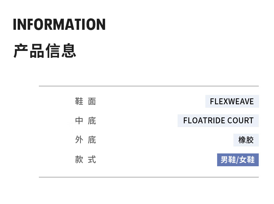Choose 男鞋 in the style tag
The image size is (274, 204).
point(228,160)
